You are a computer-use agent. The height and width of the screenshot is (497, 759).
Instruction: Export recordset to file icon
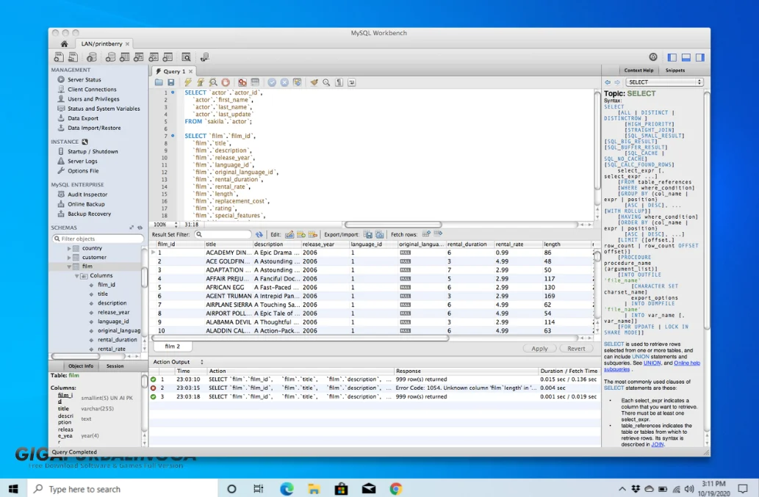point(368,234)
